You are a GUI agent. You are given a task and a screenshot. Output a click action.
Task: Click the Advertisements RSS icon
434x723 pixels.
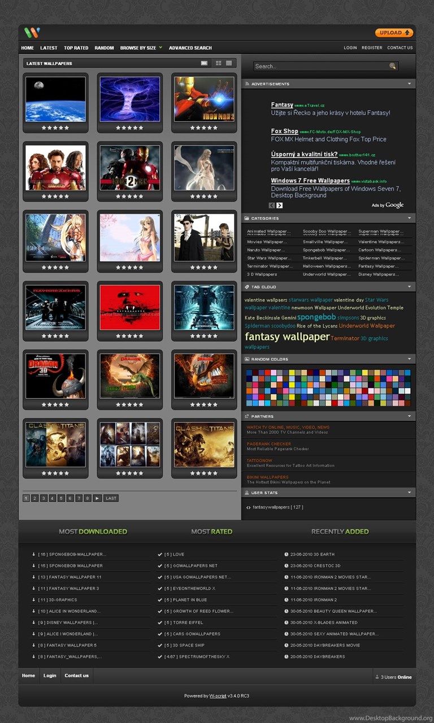point(247,84)
